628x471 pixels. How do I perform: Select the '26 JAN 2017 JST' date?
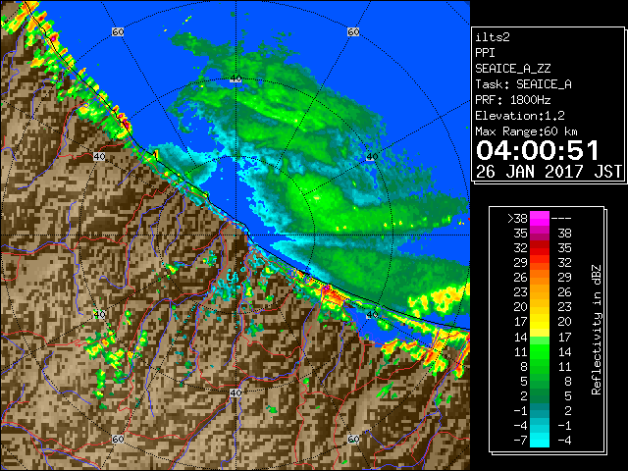(x=549, y=172)
